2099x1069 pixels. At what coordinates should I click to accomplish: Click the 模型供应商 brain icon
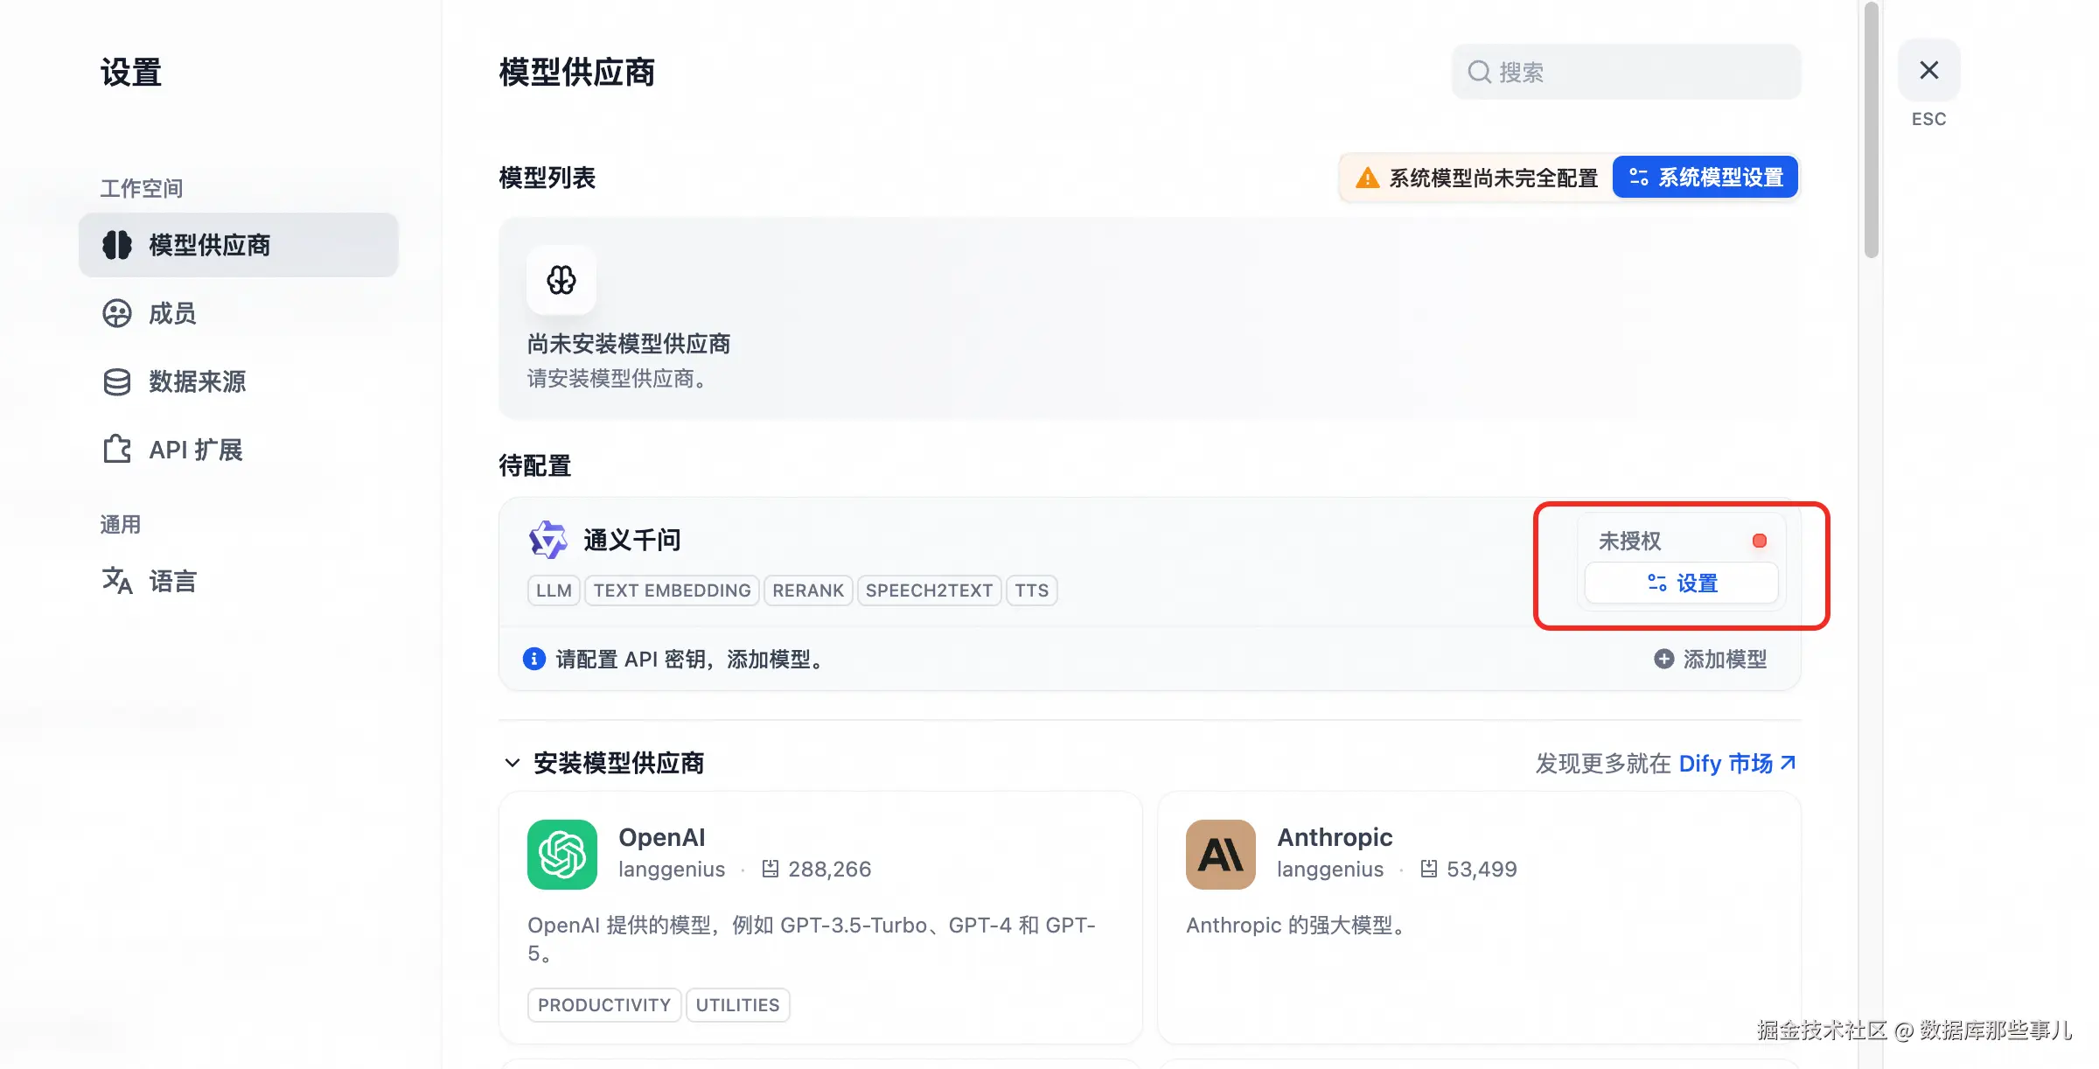[x=117, y=245]
